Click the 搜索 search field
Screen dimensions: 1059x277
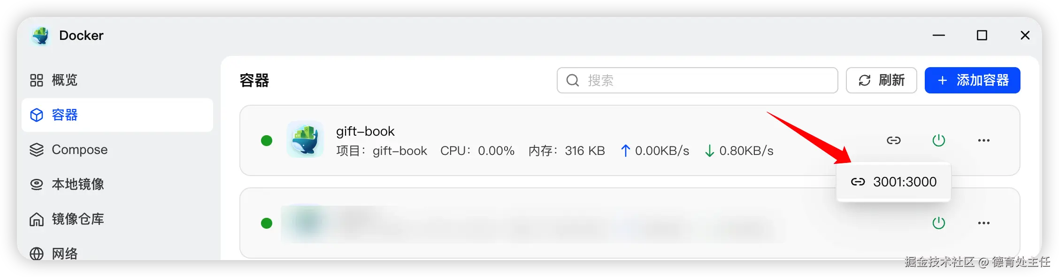point(697,80)
